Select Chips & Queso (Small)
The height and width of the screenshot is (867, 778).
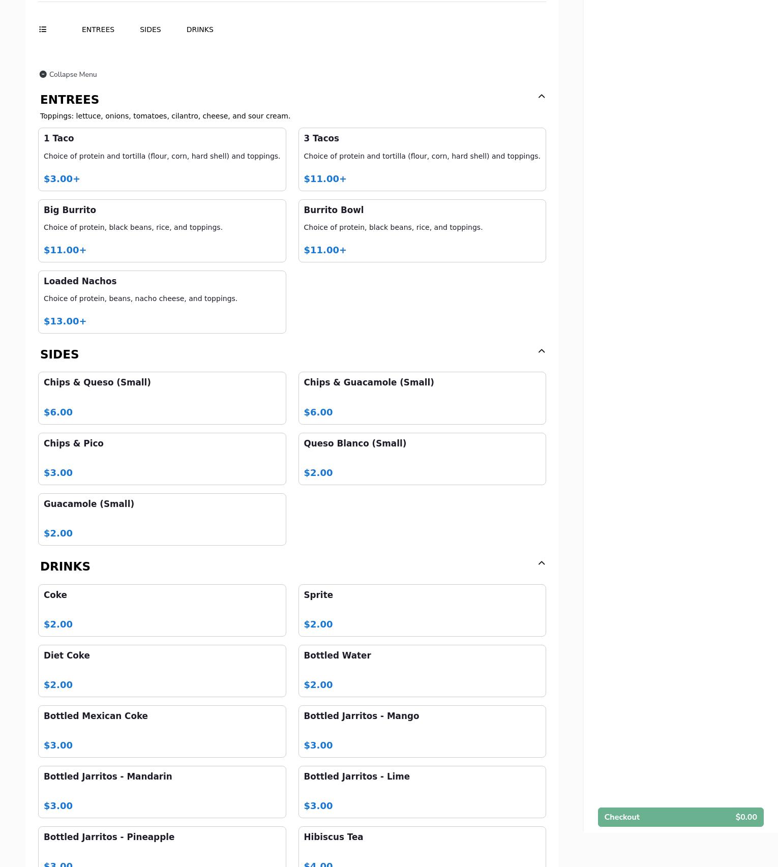coord(162,398)
